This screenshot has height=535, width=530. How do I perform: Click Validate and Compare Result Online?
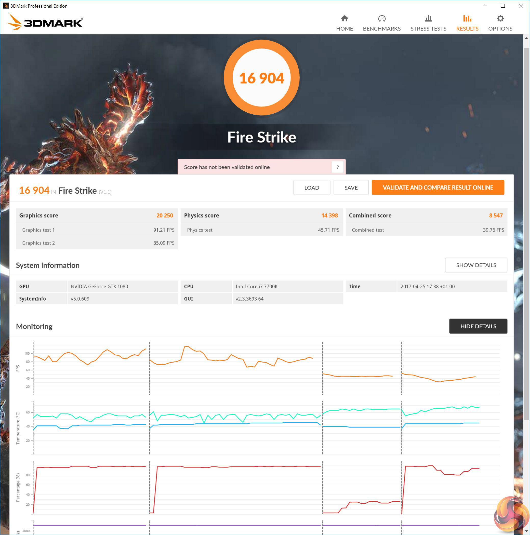438,188
